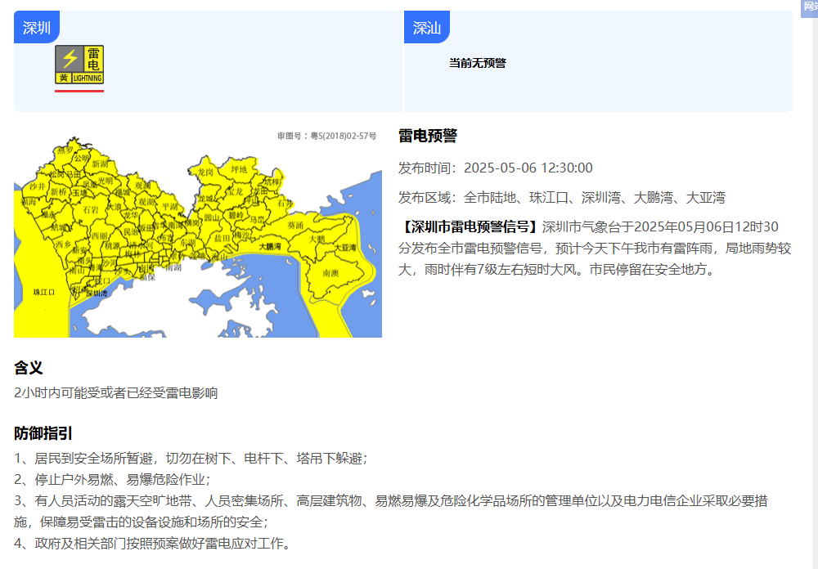Click the 当前无预警 status text

point(478,63)
